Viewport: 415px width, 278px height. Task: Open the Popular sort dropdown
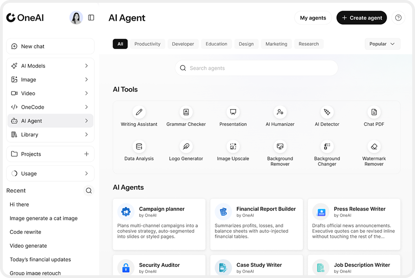coord(382,44)
